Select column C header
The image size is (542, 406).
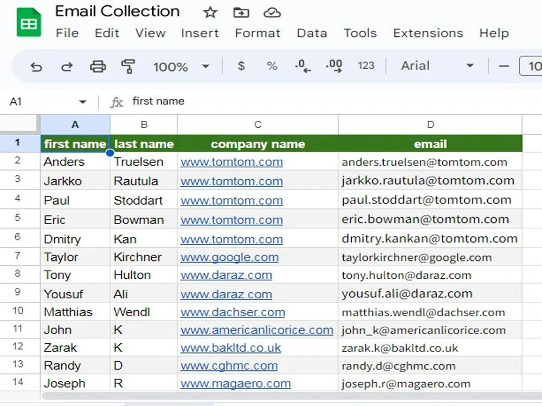point(257,125)
